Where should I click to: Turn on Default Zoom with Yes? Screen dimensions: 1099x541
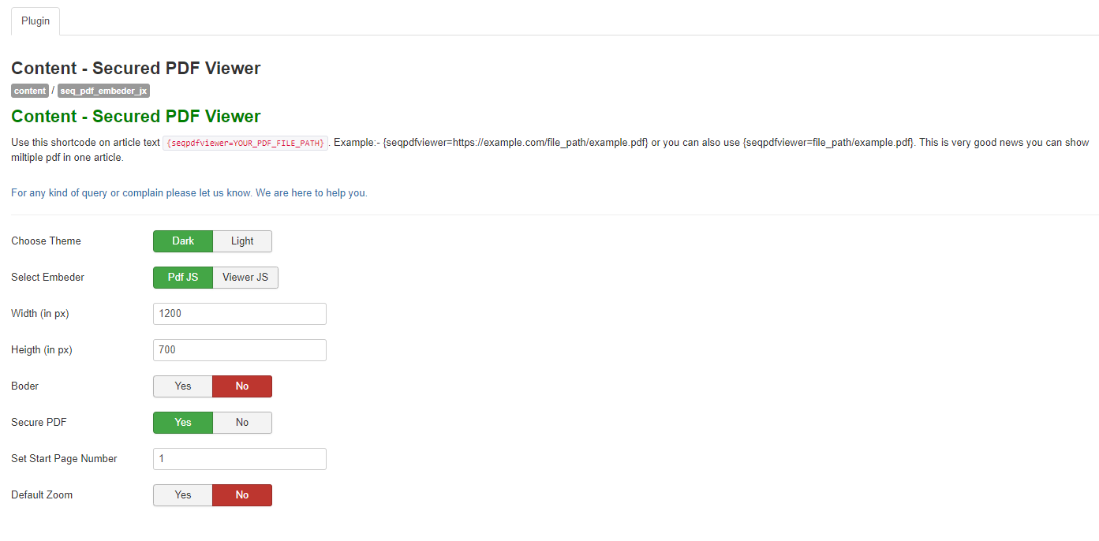pyautogui.click(x=183, y=495)
